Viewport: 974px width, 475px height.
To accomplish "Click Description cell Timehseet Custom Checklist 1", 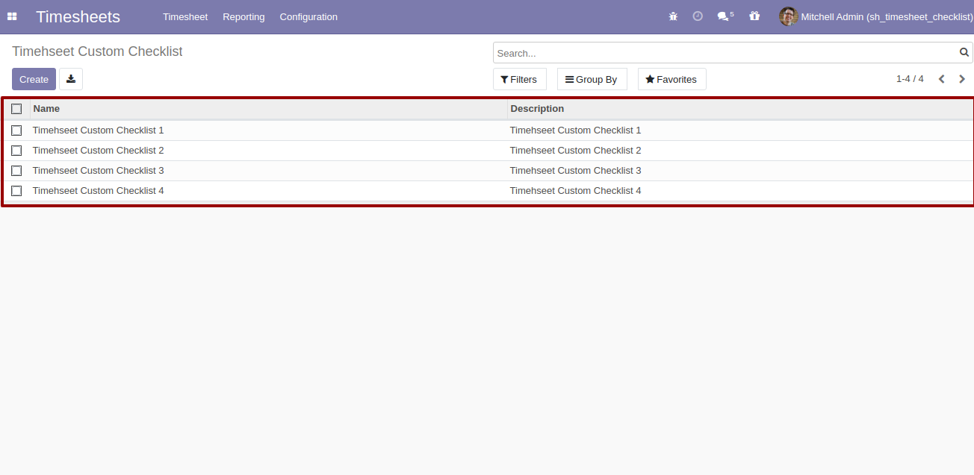I will point(740,130).
